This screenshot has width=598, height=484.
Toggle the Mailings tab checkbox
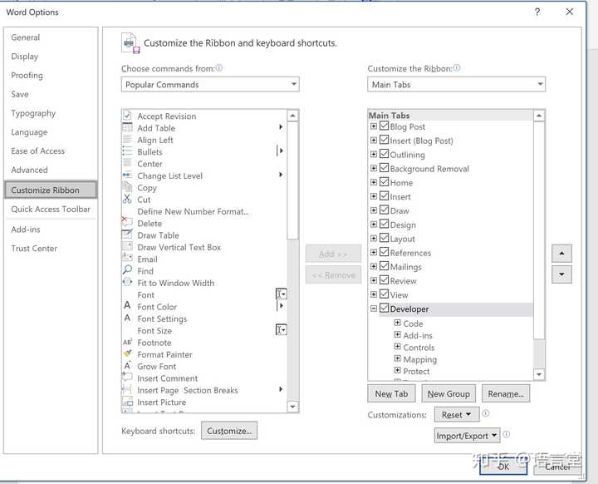pos(385,267)
